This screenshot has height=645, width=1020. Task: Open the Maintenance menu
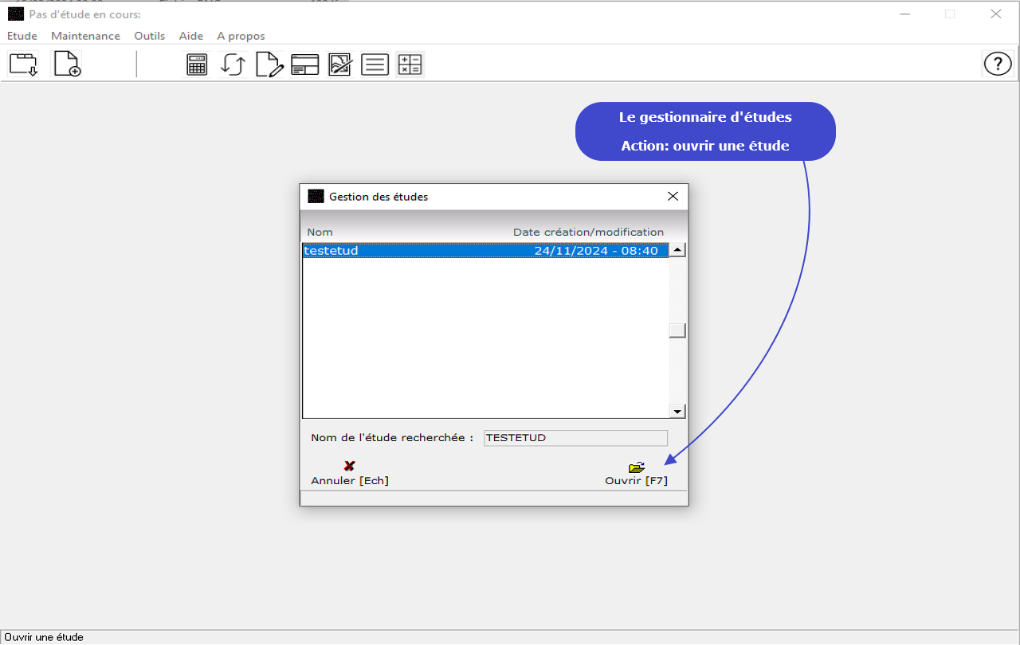[85, 36]
